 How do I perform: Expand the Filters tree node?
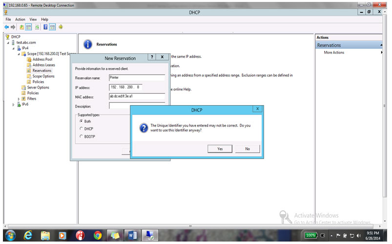pos(19,99)
